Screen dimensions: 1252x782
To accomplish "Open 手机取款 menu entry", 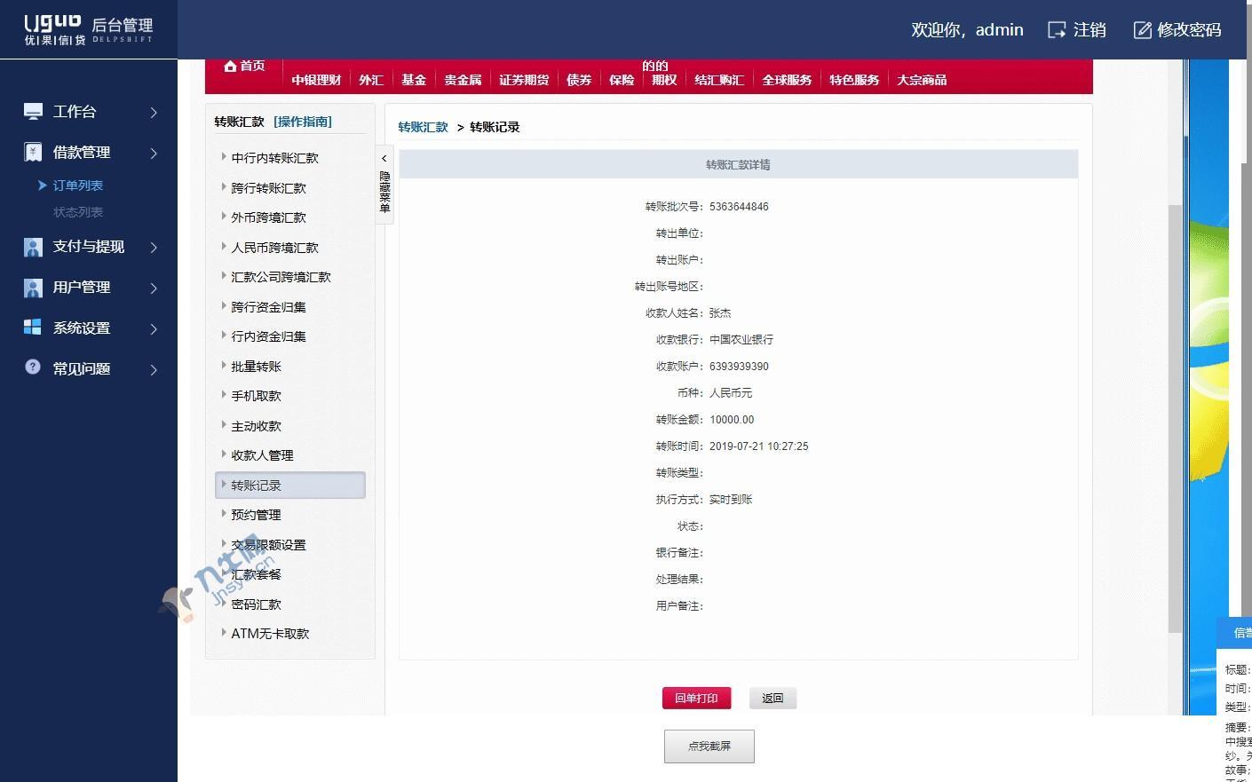I will 256,396.
